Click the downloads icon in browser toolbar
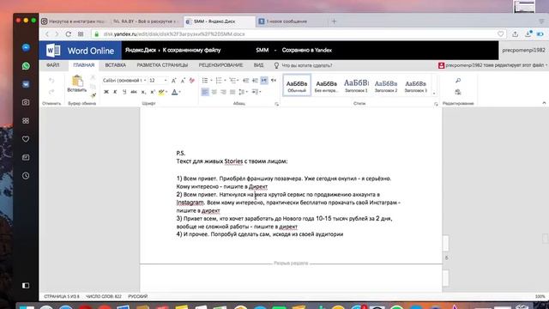 tap(528, 34)
